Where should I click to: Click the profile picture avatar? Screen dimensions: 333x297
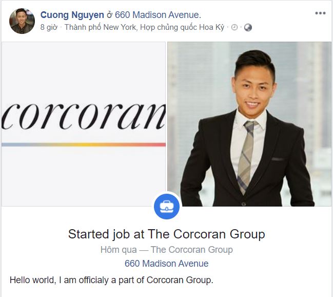[22, 21]
